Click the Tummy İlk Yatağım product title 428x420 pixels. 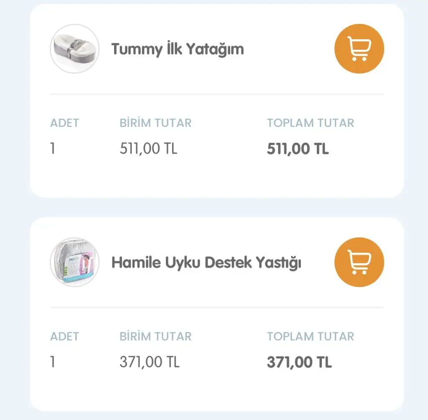tap(177, 49)
